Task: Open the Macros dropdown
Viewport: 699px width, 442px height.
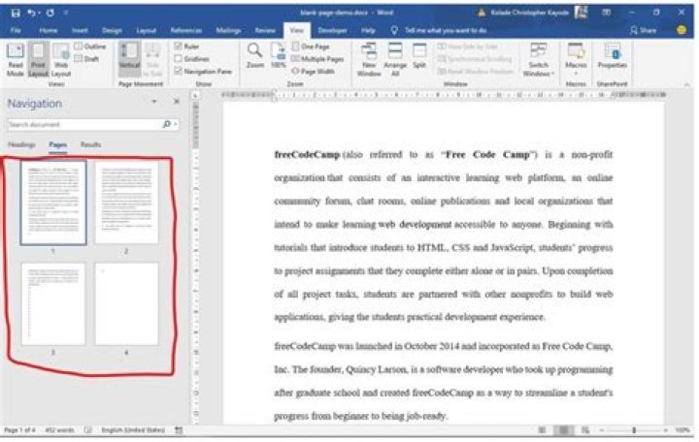Action: 576,60
